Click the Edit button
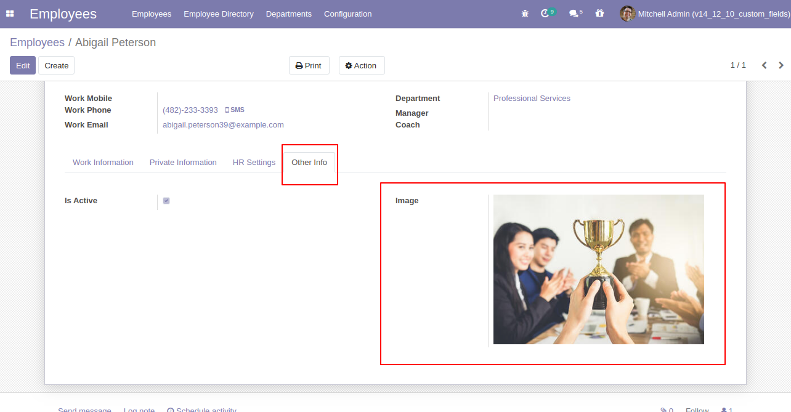This screenshot has width=791, height=412. tap(23, 65)
